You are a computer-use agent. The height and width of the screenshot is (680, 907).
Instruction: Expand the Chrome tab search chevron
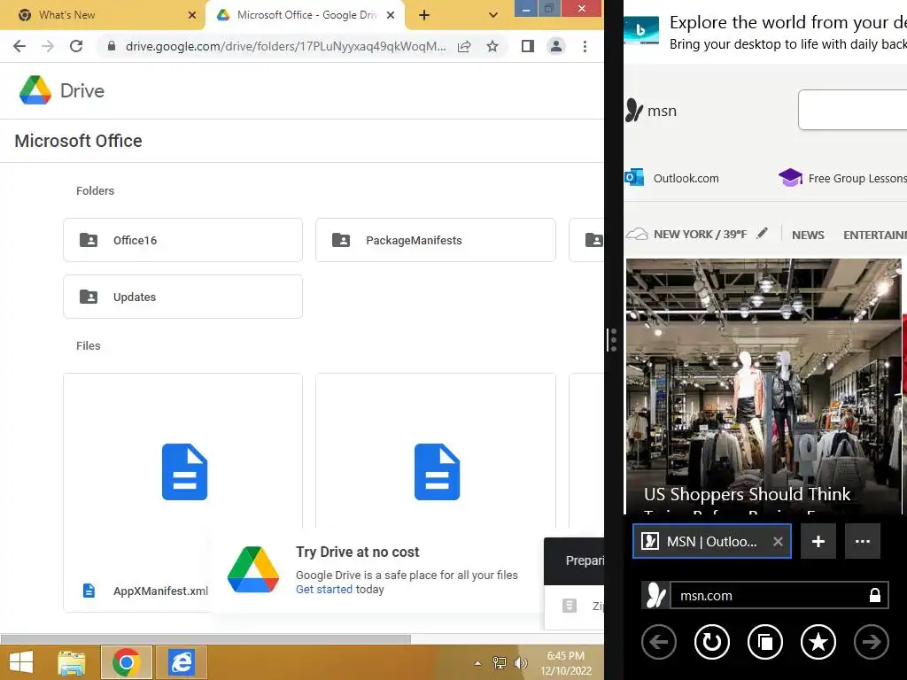coord(492,15)
